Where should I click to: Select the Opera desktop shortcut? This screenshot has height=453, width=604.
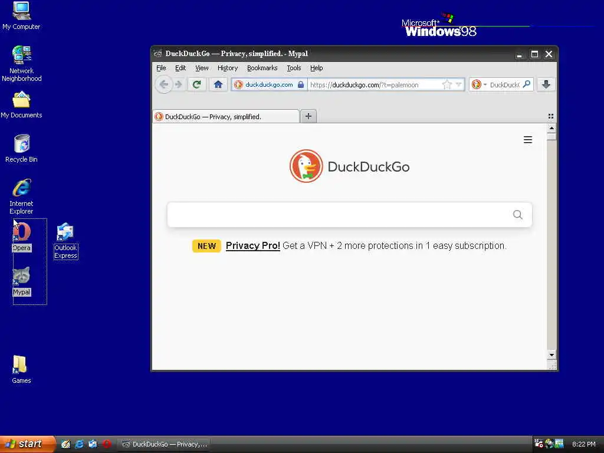click(22, 237)
